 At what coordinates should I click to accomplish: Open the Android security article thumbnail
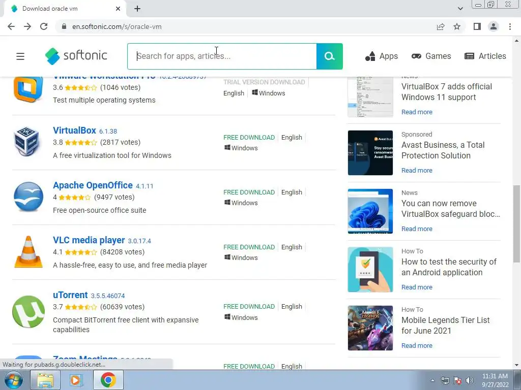tap(370, 269)
